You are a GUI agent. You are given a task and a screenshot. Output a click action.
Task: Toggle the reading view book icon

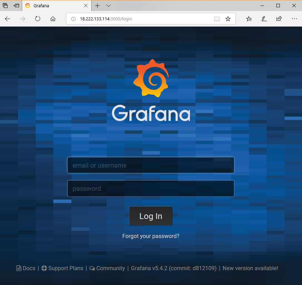[217, 19]
